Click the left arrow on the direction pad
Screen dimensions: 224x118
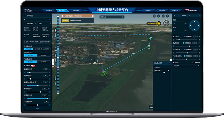[190, 26]
